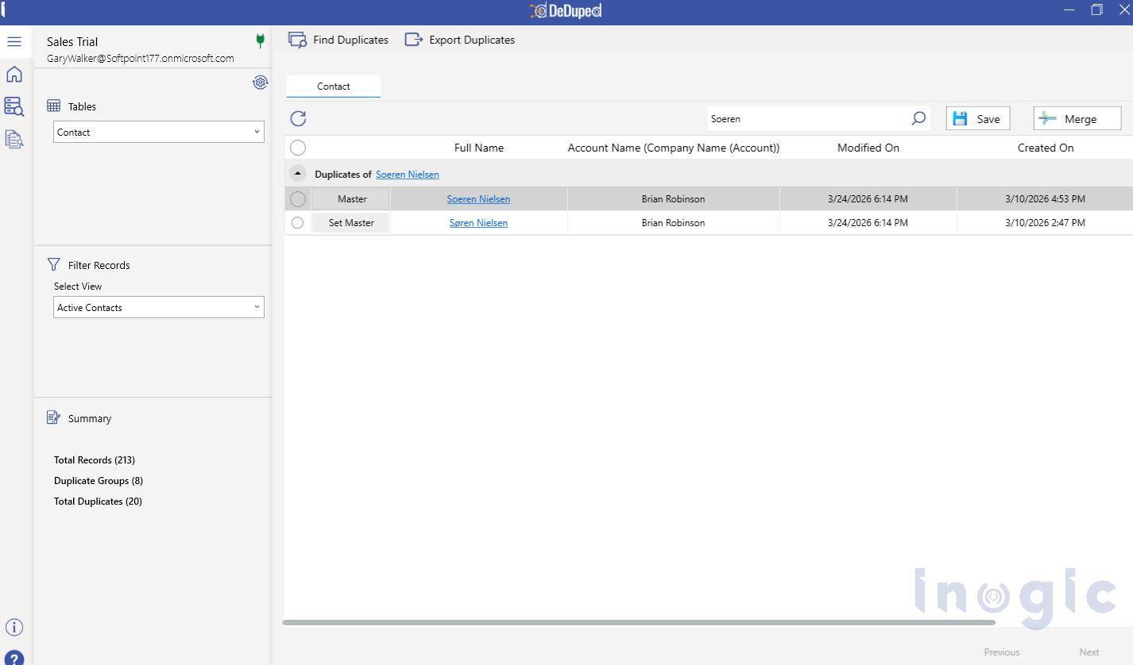The width and height of the screenshot is (1133, 665).
Task: Open the Active Contacts view dropdown
Action: pyautogui.click(x=158, y=307)
